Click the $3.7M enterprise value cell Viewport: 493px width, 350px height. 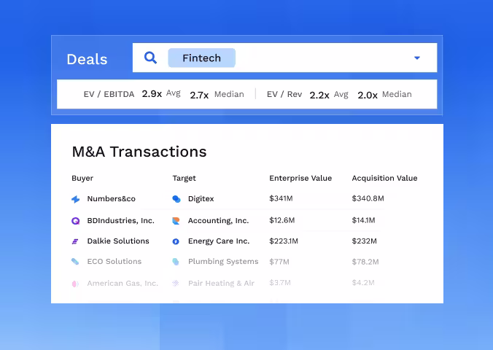tap(280, 283)
